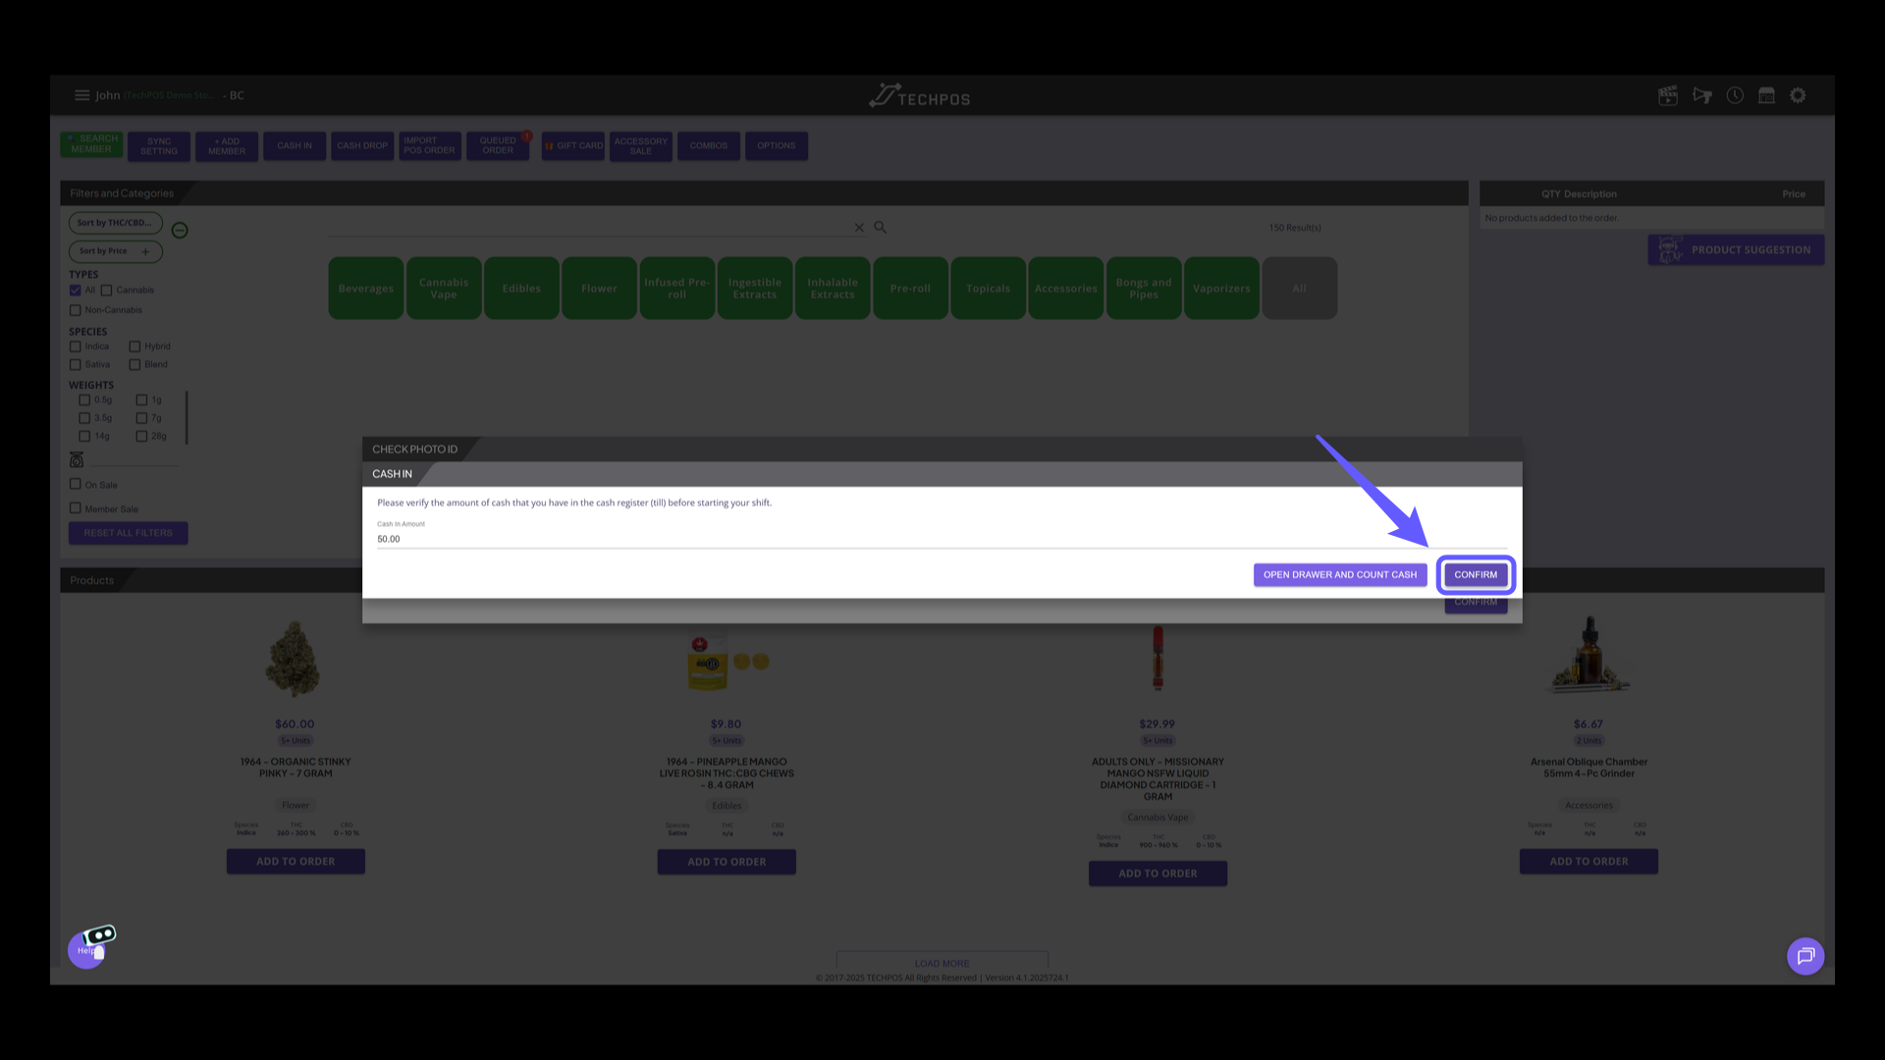Click the Product Suggestion robot icon
The height and width of the screenshot is (1060, 1885).
click(1670, 249)
